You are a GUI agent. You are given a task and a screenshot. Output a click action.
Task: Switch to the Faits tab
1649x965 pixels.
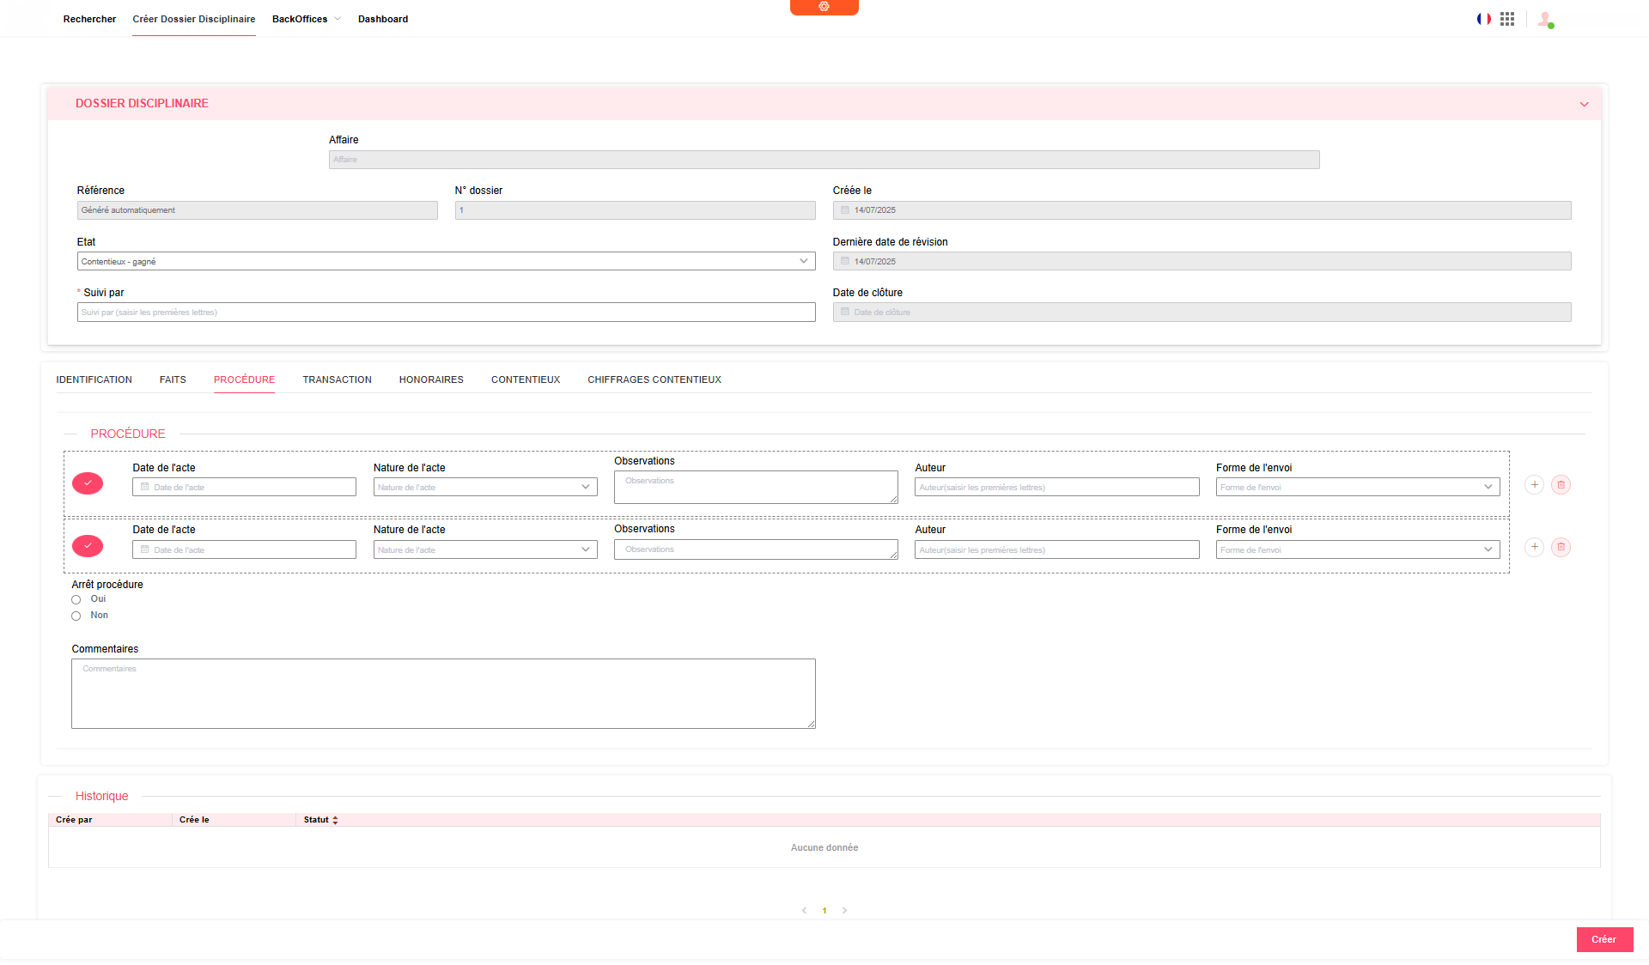(x=173, y=379)
